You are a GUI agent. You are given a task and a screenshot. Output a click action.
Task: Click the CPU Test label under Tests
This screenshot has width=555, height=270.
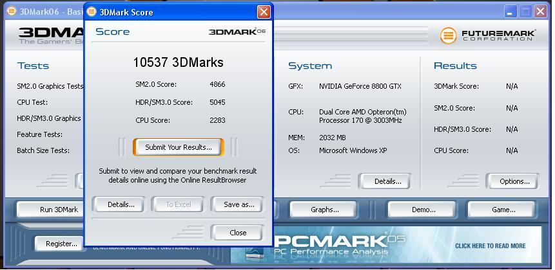(x=32, y=102)
